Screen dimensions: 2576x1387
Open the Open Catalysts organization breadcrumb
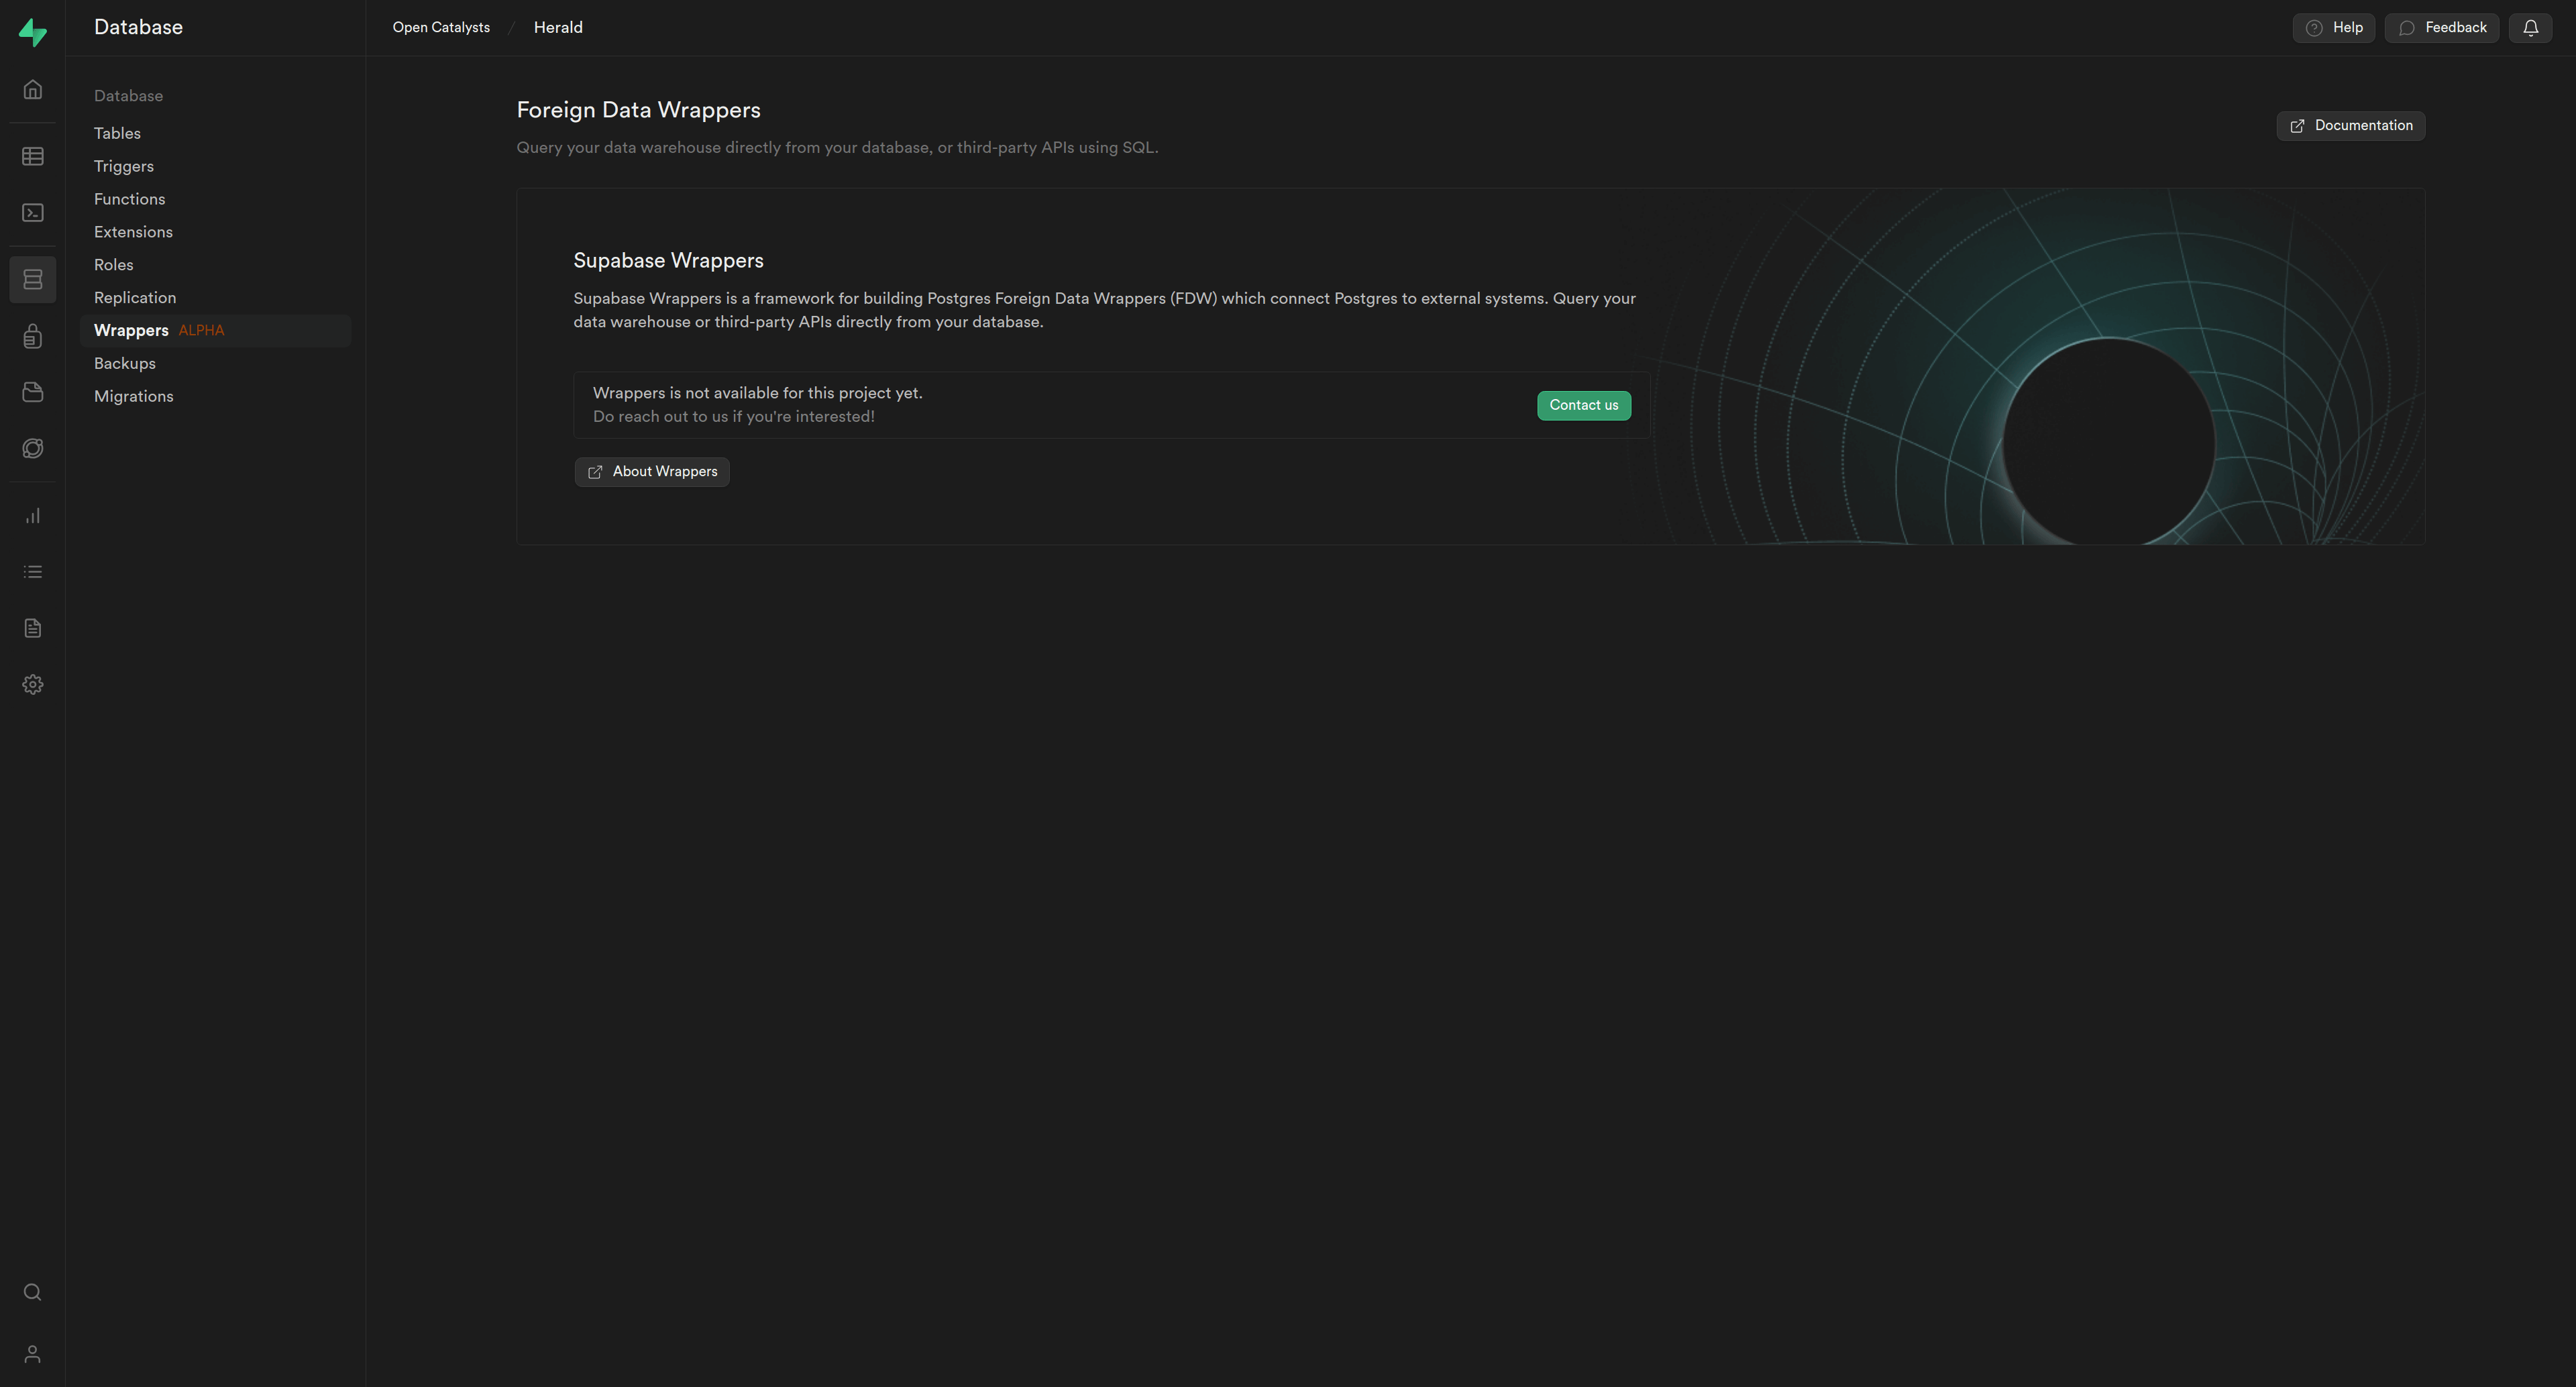click(x=441, y=28)
